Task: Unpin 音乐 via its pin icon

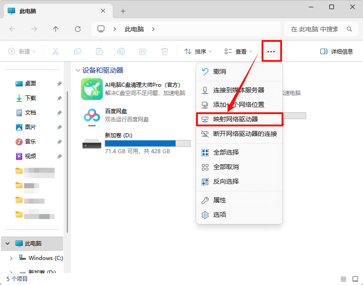Action: pos(60,142)
